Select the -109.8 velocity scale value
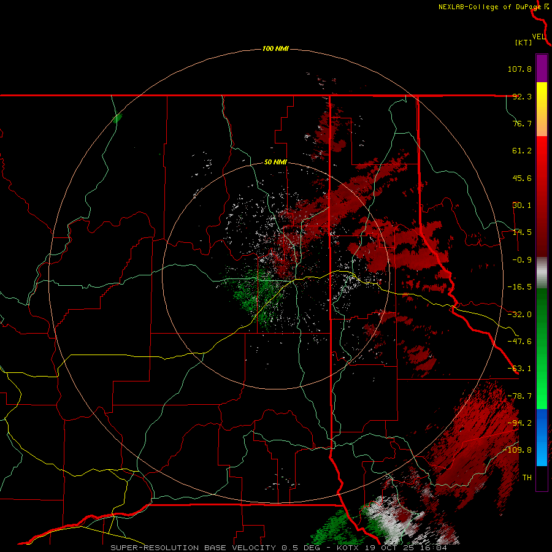552x552 pixels. 518,450
